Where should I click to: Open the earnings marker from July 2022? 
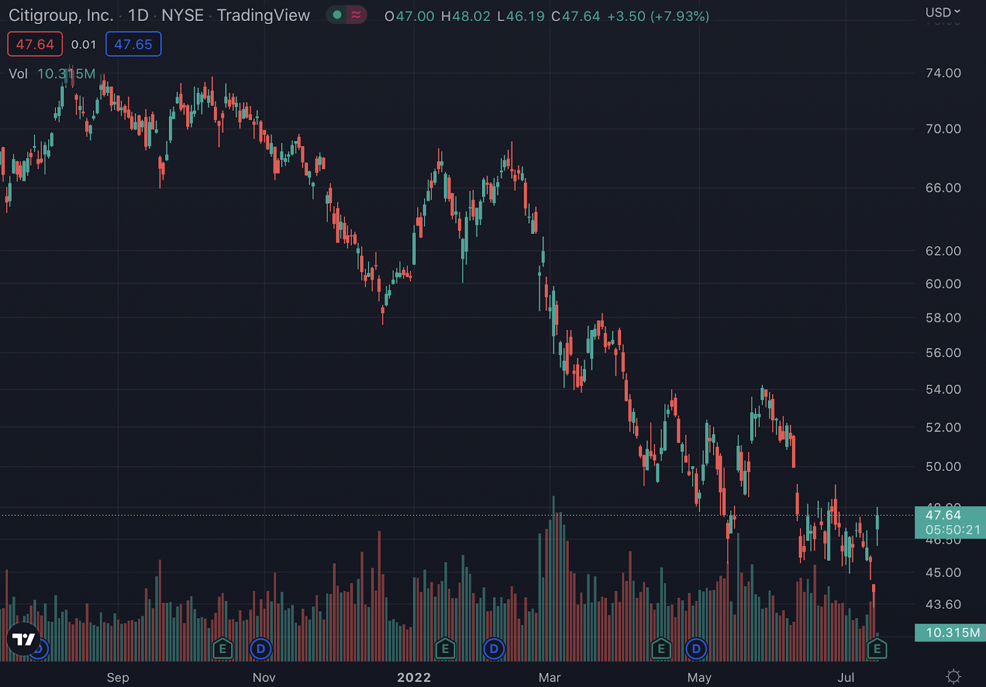tap(877, 649)
